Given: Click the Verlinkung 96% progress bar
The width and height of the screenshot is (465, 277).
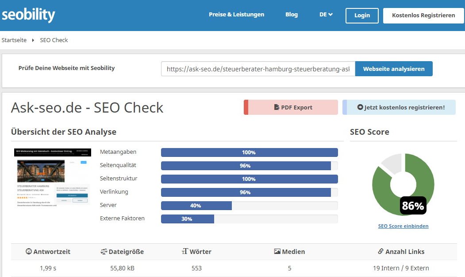Looking at the screenshot, I should [250, 192].
